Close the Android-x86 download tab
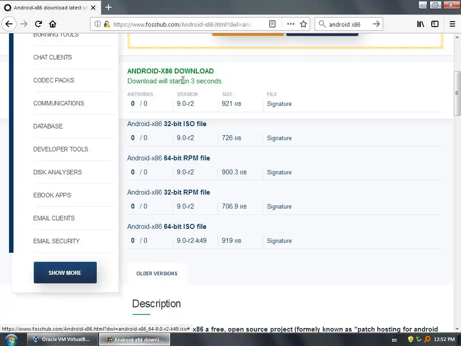The width and height of the screenshot is (461, 346). (x=93, y=8)
